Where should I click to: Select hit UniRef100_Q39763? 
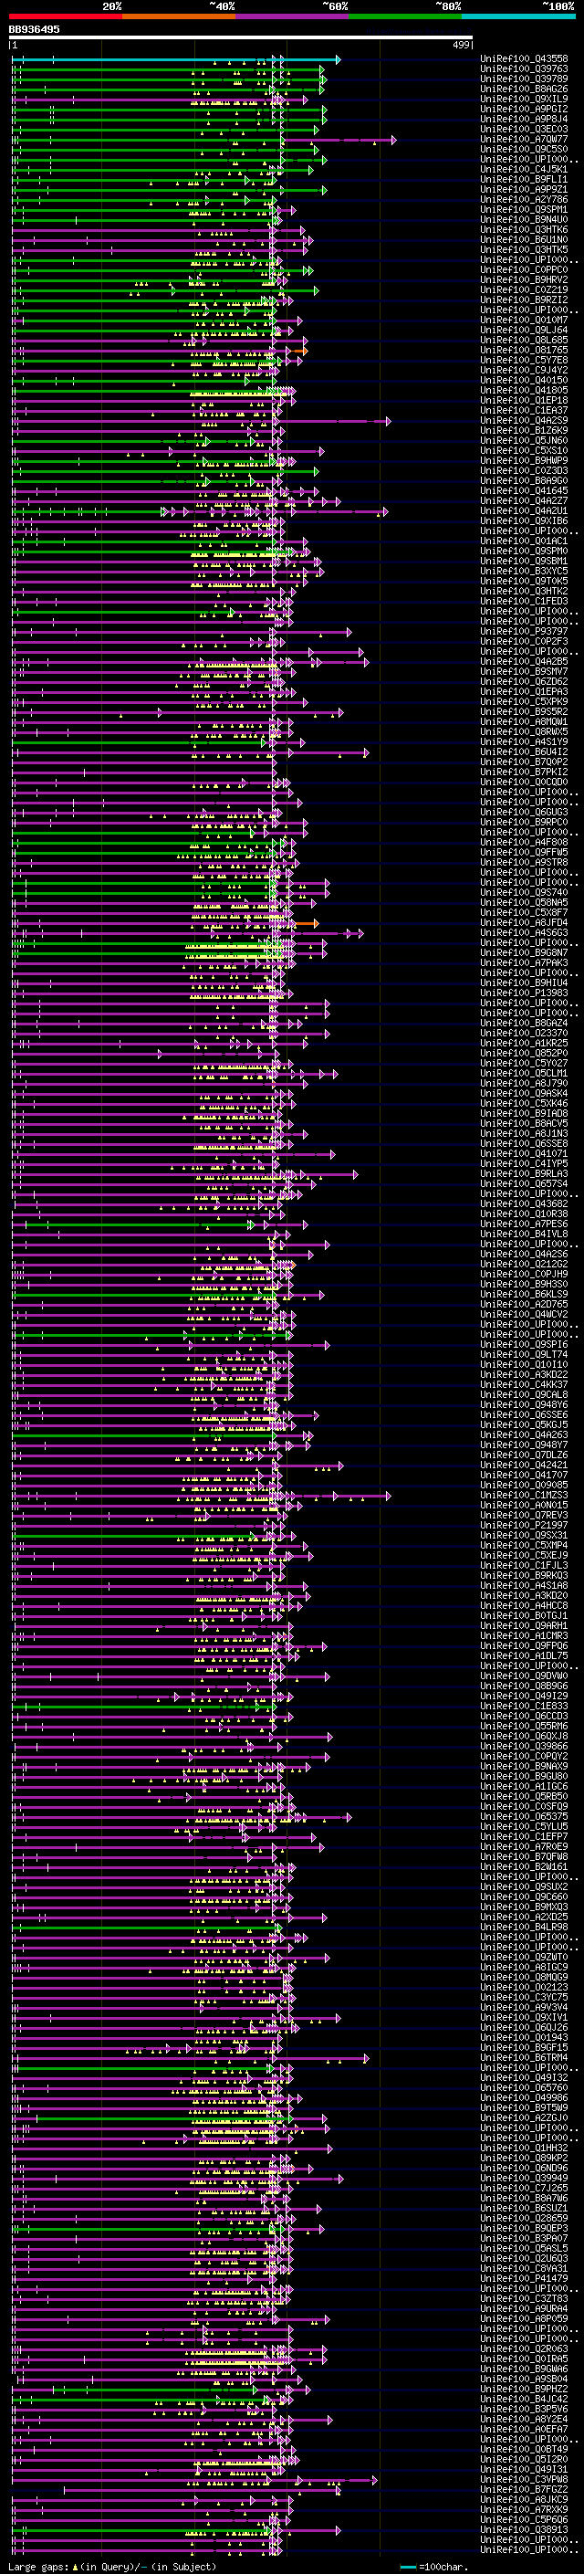(x=524, y=69)
